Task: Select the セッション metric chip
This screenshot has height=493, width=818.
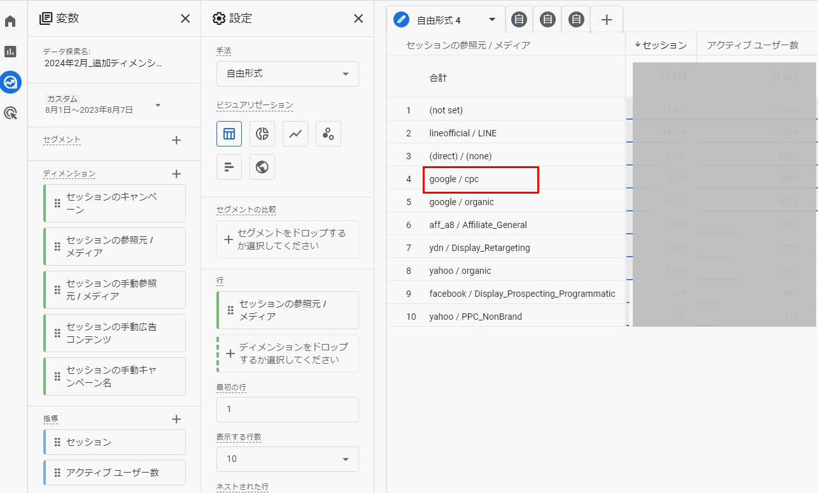Action: pyautogui.click(x=115, y=442)
